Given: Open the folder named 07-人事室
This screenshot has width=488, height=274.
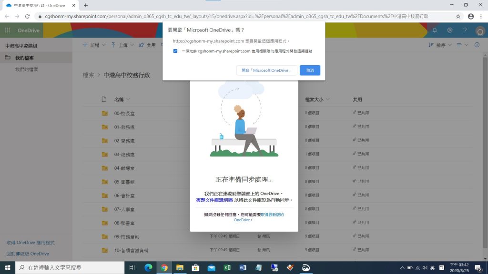Looking at the screenshot, I should (124, 209).
